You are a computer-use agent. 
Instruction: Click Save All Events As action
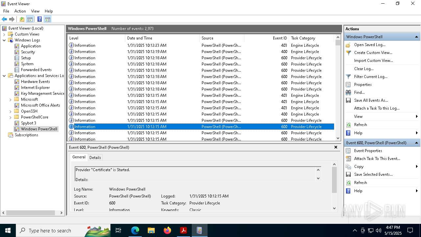[371, 100]
